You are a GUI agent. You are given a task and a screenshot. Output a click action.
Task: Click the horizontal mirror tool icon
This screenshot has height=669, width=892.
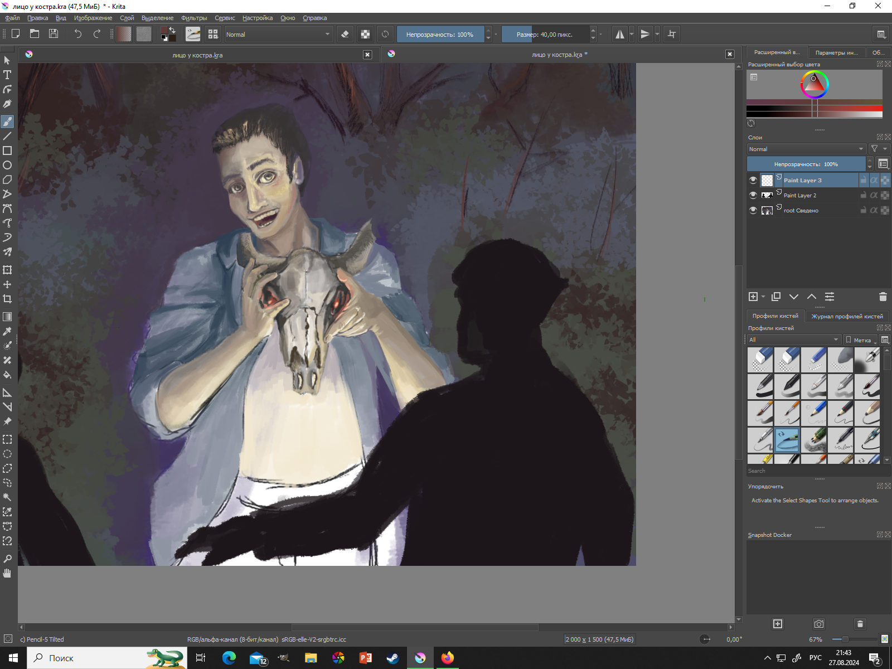pos(619,34)
